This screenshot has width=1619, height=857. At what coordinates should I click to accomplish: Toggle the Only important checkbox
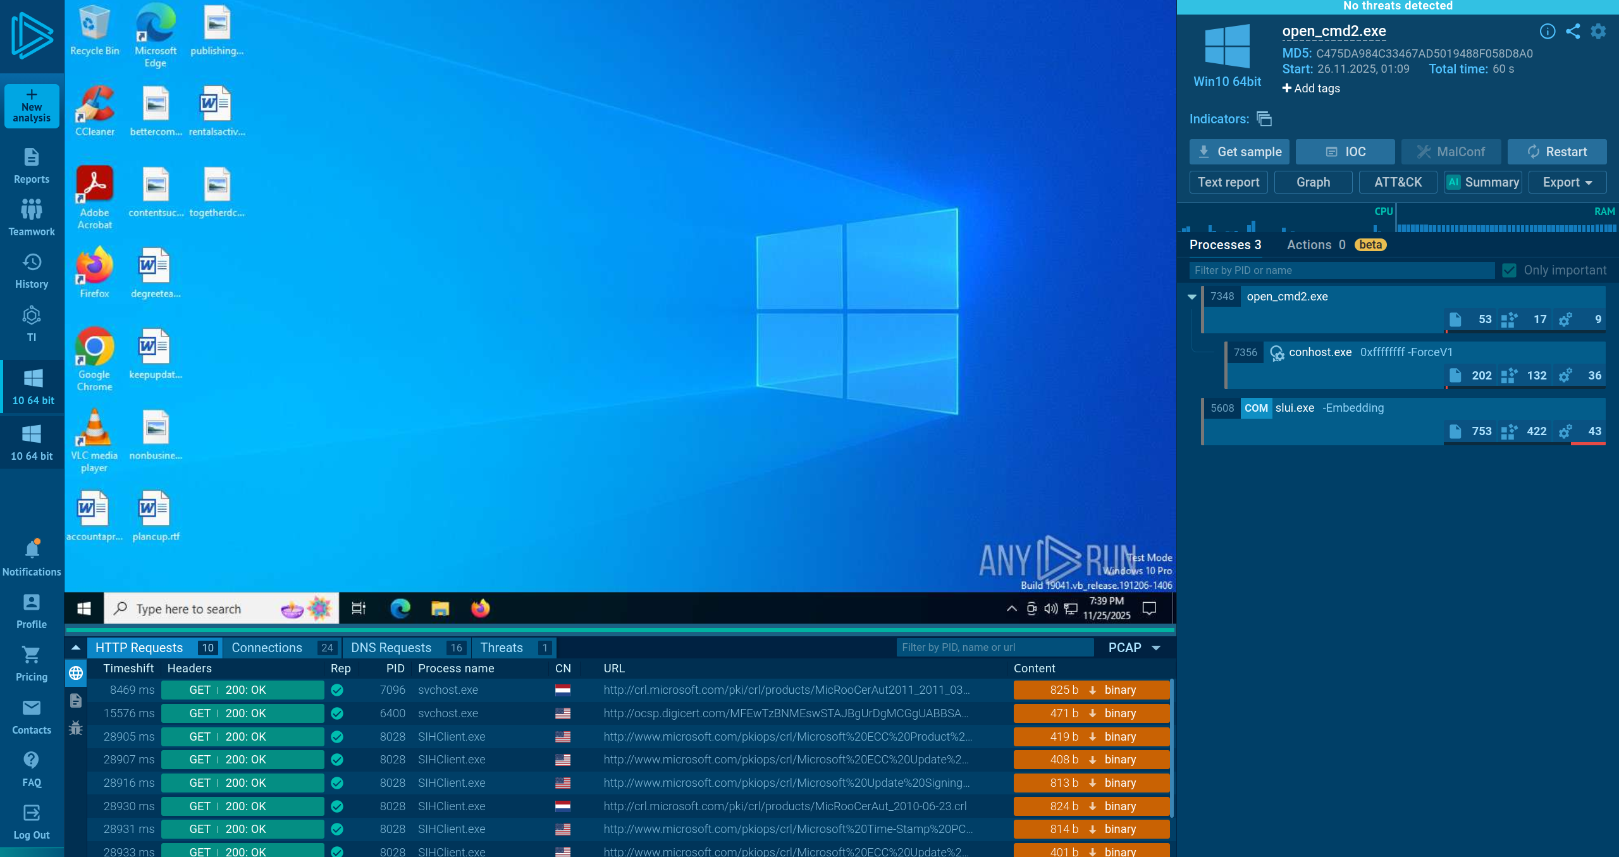click(x=1509, y=270)
